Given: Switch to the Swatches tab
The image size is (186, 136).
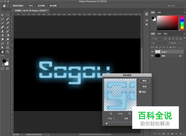Looking at the screenshot, I should click(x=159, y=12).
